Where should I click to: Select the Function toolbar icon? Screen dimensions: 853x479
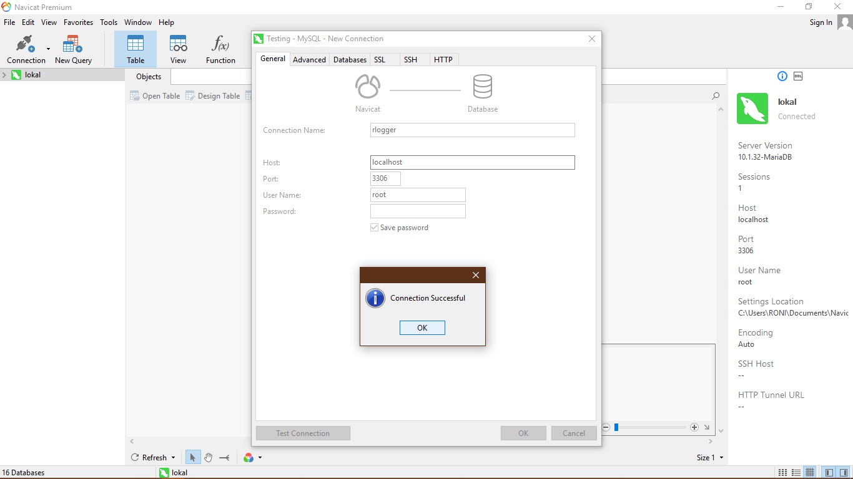coord(220,44)
